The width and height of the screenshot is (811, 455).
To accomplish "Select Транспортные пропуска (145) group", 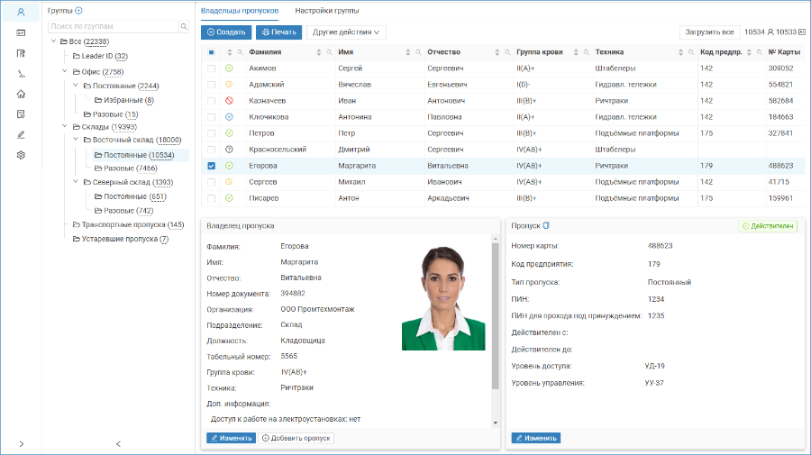I will (128, 225).
